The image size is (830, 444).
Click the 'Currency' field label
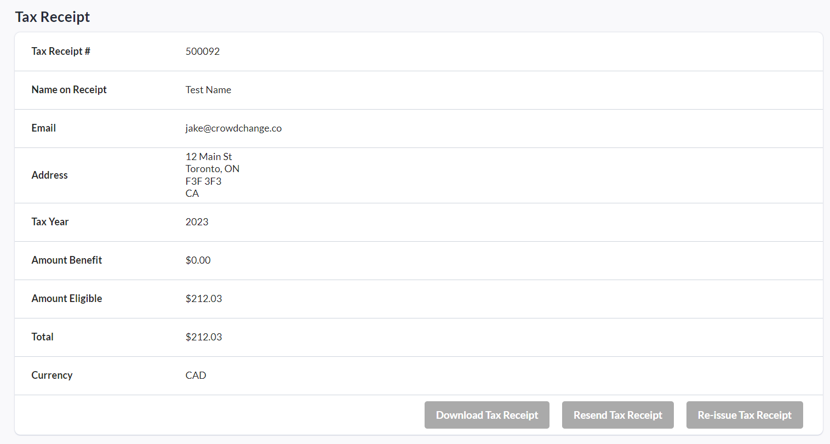(x=52, y=375)
